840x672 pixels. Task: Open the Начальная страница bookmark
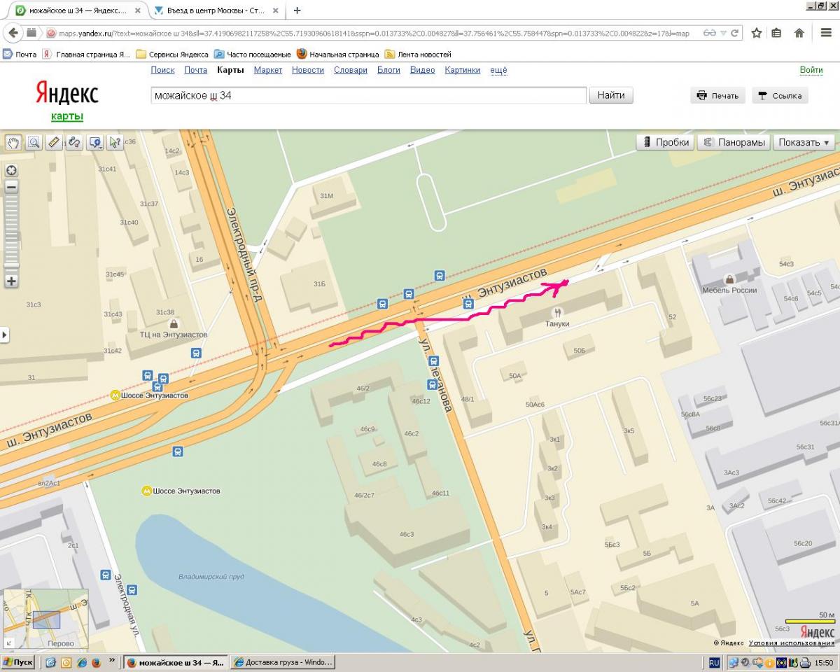(337, 54)
